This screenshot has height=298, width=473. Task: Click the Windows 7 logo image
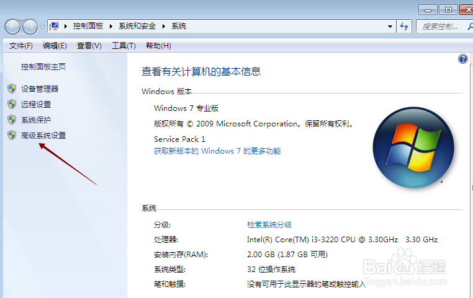tap(413, 147)
